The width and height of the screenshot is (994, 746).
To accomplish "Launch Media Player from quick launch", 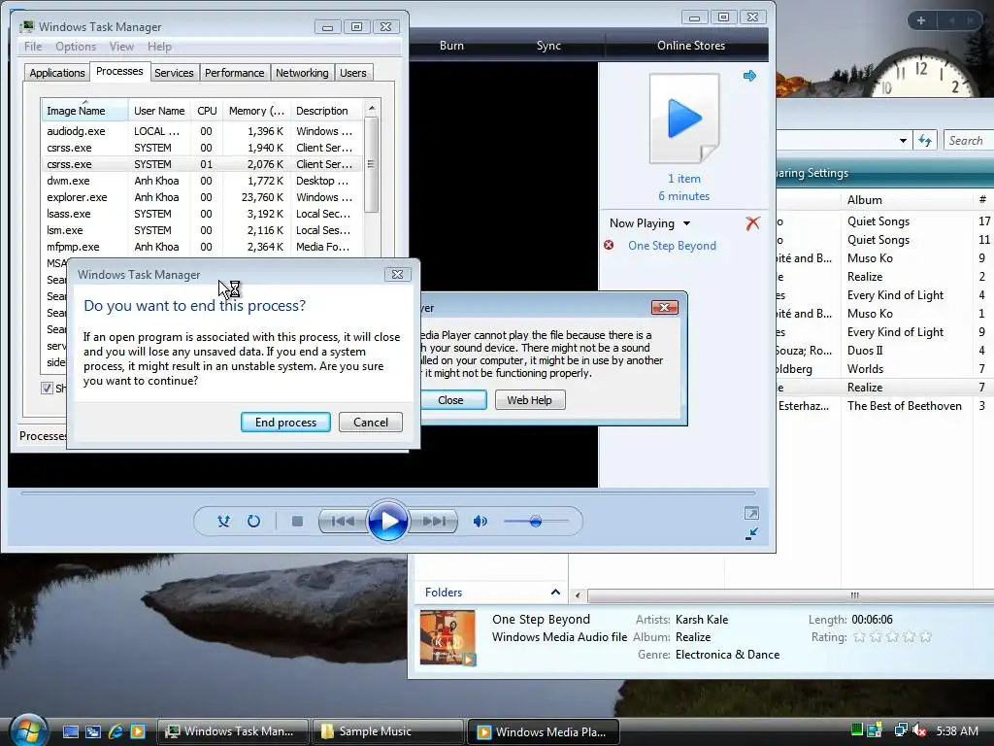I will 138,731.
